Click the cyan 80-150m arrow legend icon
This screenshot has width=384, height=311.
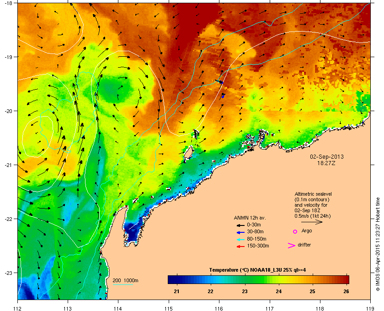(x=241, y=239)
